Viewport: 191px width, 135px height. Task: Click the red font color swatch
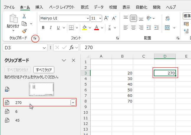(x=96, y=28)
